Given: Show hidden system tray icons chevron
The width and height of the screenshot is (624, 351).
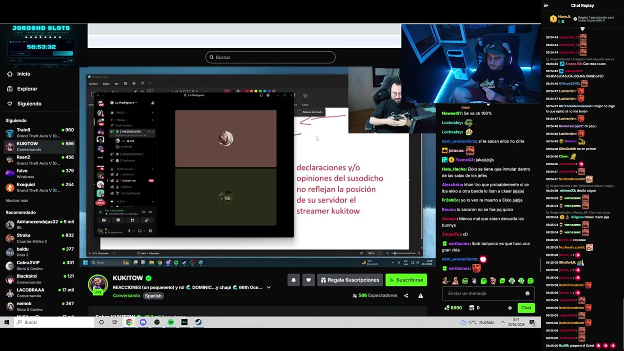Looking at the screenshot, I should click(x=503, y=322).
